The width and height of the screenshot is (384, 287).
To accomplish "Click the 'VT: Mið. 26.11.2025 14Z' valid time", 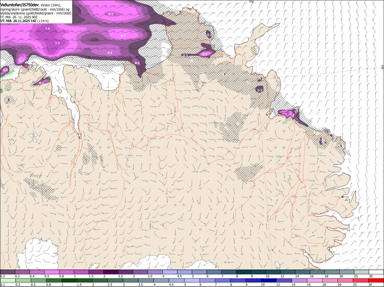I will [18, 21].
